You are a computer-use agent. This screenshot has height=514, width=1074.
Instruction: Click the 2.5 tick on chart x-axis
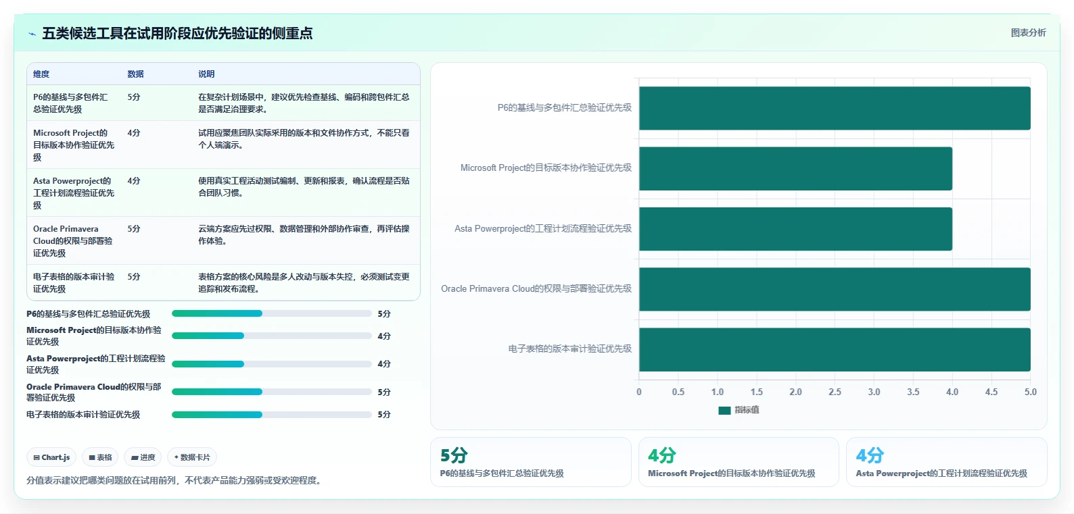click(x=835, y=392)
